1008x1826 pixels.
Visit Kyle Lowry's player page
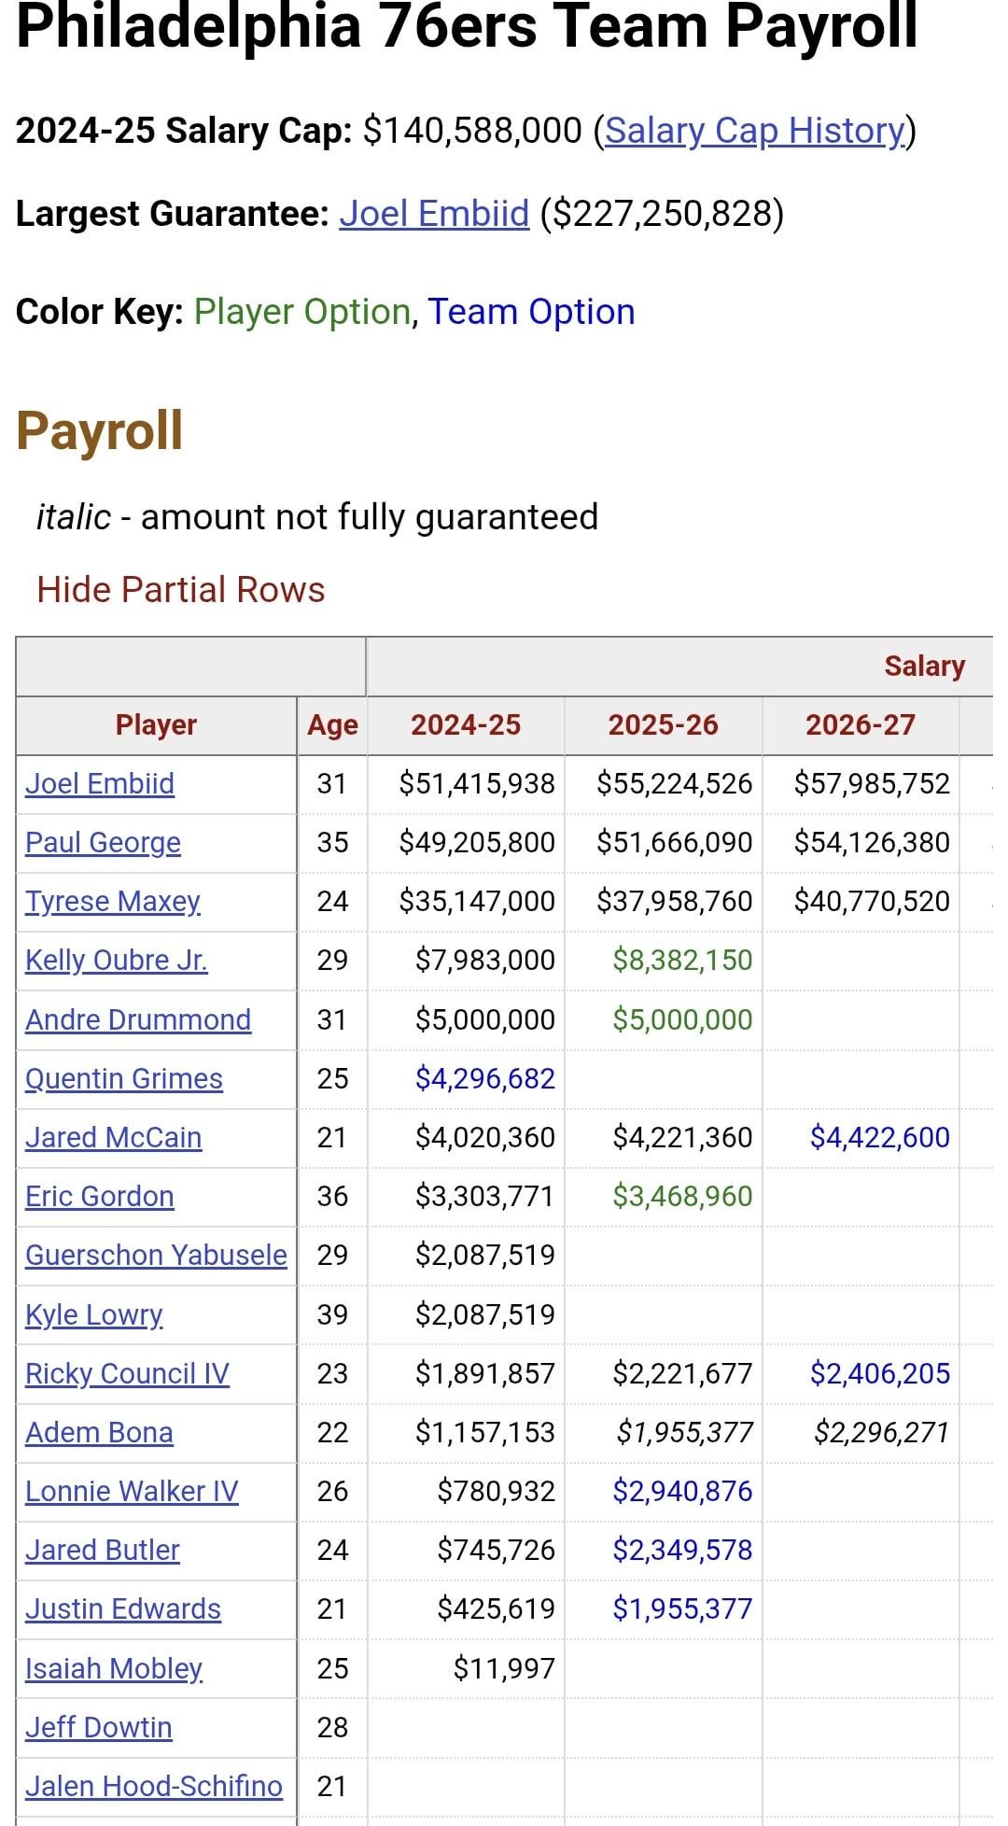tap(94, 1314)
